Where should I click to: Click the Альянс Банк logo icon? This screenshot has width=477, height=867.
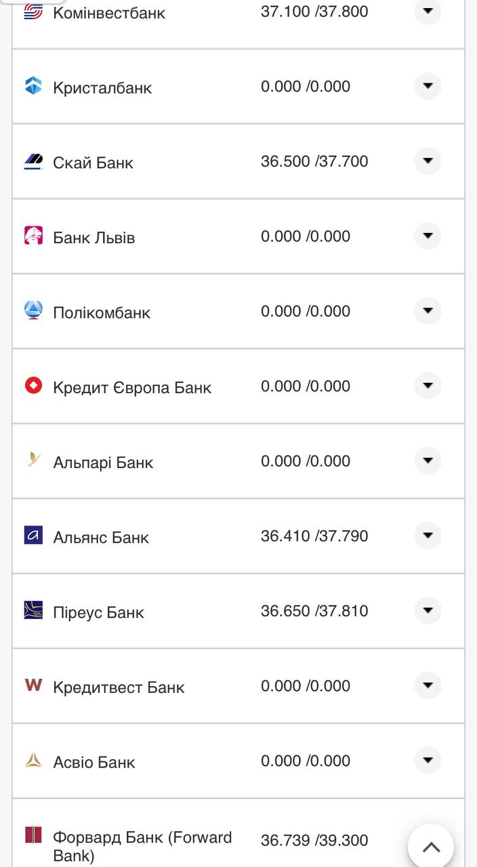pos(33,536)
